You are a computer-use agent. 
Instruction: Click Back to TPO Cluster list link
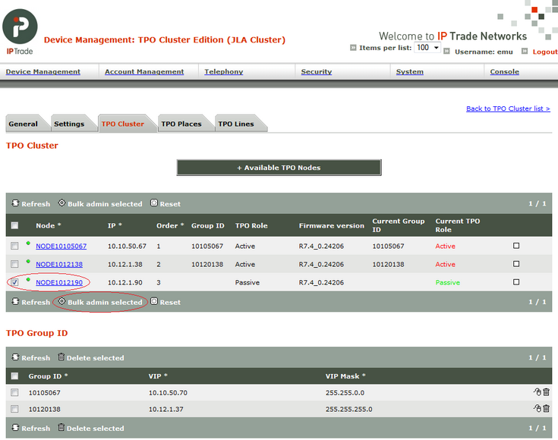tap(508, 108)
